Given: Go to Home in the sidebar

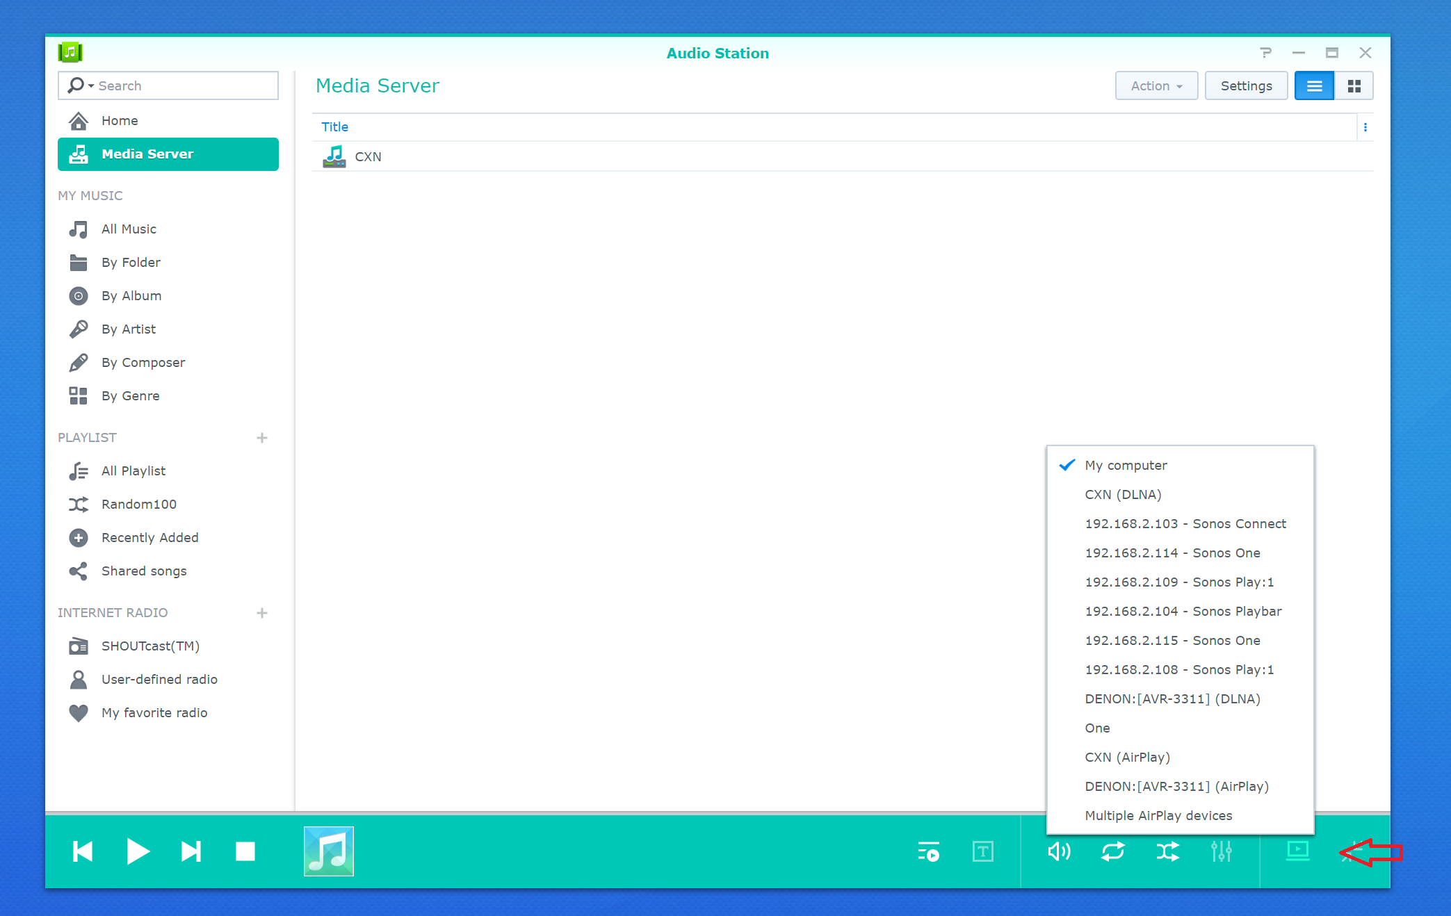Looking at the screenshot, I should 168,121.
